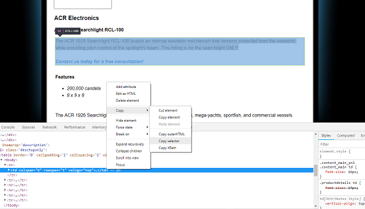
Task: Choose Expand recursively option
Action: pyautogui.click(x=130, y=144)
